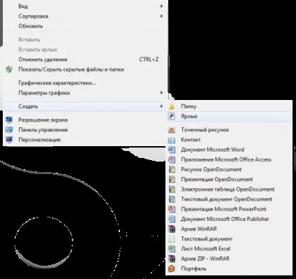Click the contact card icon beside Контакт
The height and width of the screenshot is (279, 296).
pos(172,140)
